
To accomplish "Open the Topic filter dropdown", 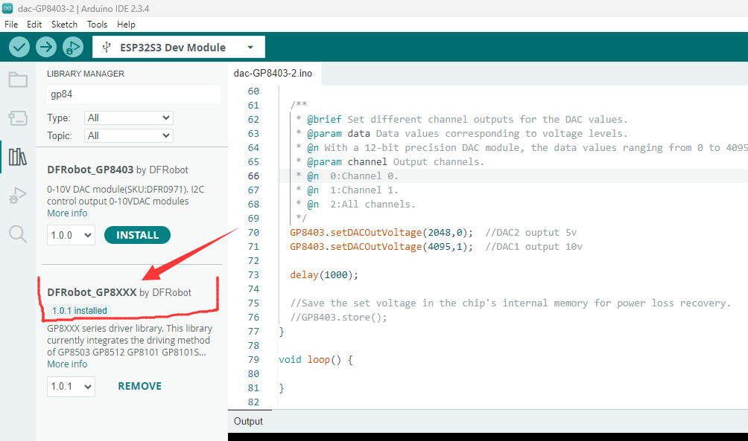I will pos(128,135).
